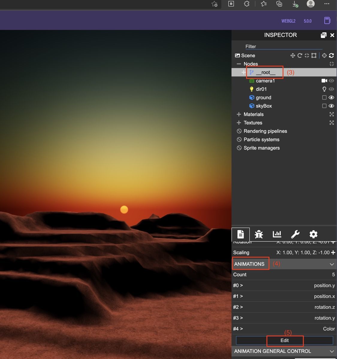Click the plus stepper beside the Scaling values
337x359 pixels.
point(333,252)
